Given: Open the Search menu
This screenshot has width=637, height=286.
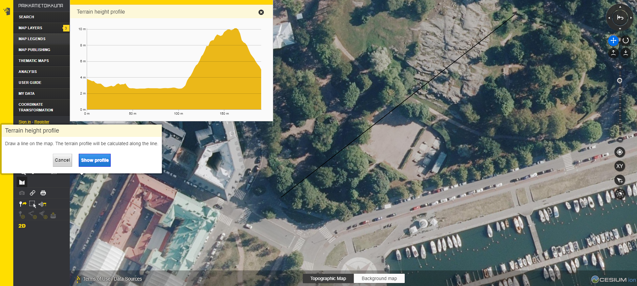Looking at the screenshot, I should pyautogui.click(x=42, y=17).
